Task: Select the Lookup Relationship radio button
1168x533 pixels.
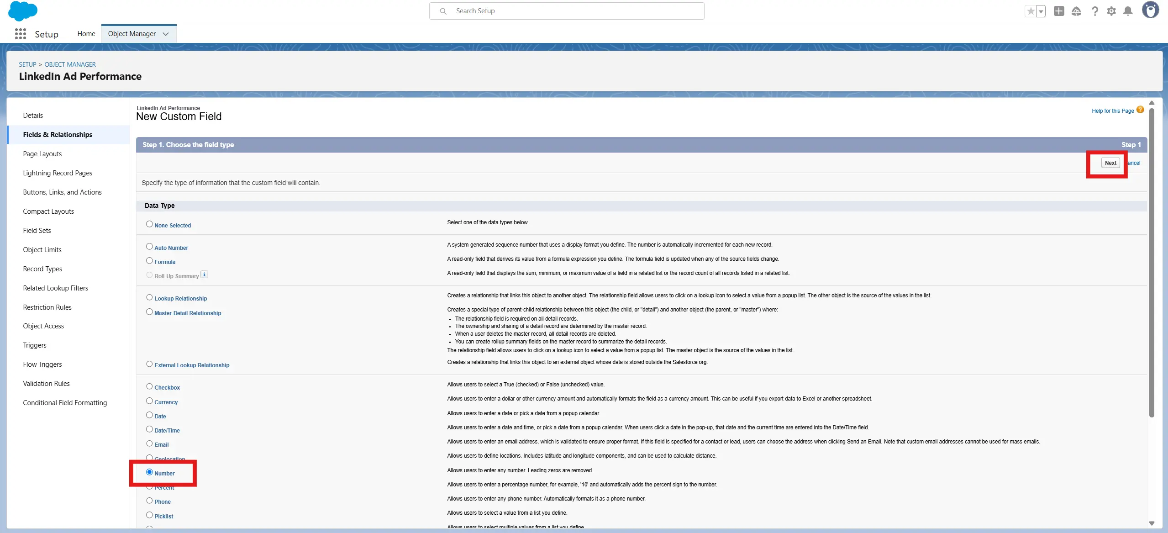Action: pos(149,297)
